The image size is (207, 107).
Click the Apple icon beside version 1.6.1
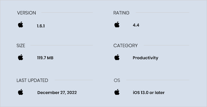tap(21, 24)
